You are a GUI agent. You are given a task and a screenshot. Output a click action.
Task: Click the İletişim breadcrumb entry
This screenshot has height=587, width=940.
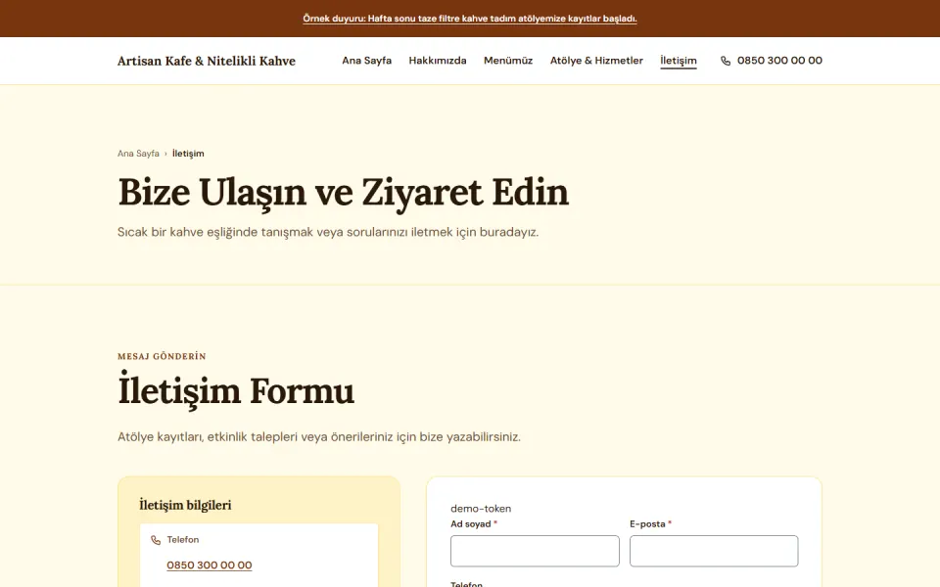188,154
